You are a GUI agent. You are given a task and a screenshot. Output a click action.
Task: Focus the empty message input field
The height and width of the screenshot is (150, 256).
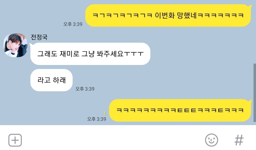pos(113,140)
